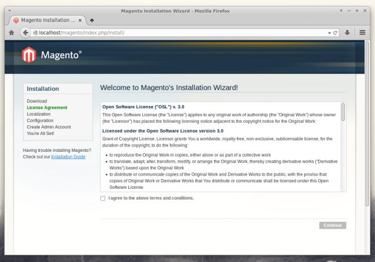The image size is (375, 262).
Task: Click the Magento logo in header
Action: (x=51, y=55)
